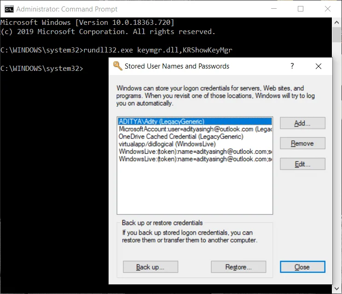
Task: Close the Command Prompt window
Action: click(328, 9)
